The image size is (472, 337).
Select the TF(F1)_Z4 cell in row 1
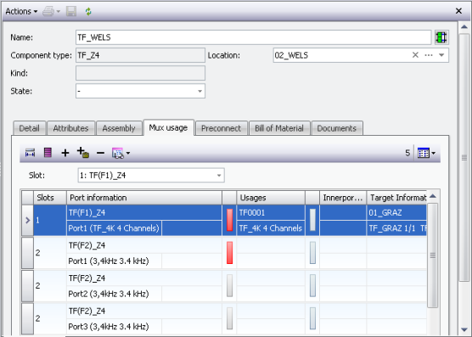pyautogui.click(x=143, y=213)
